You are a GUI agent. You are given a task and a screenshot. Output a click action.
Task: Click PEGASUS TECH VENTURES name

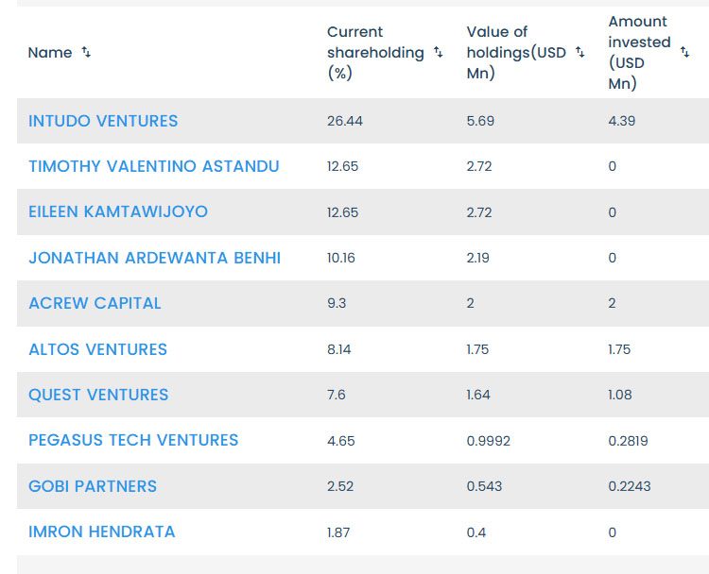[133, 440]
